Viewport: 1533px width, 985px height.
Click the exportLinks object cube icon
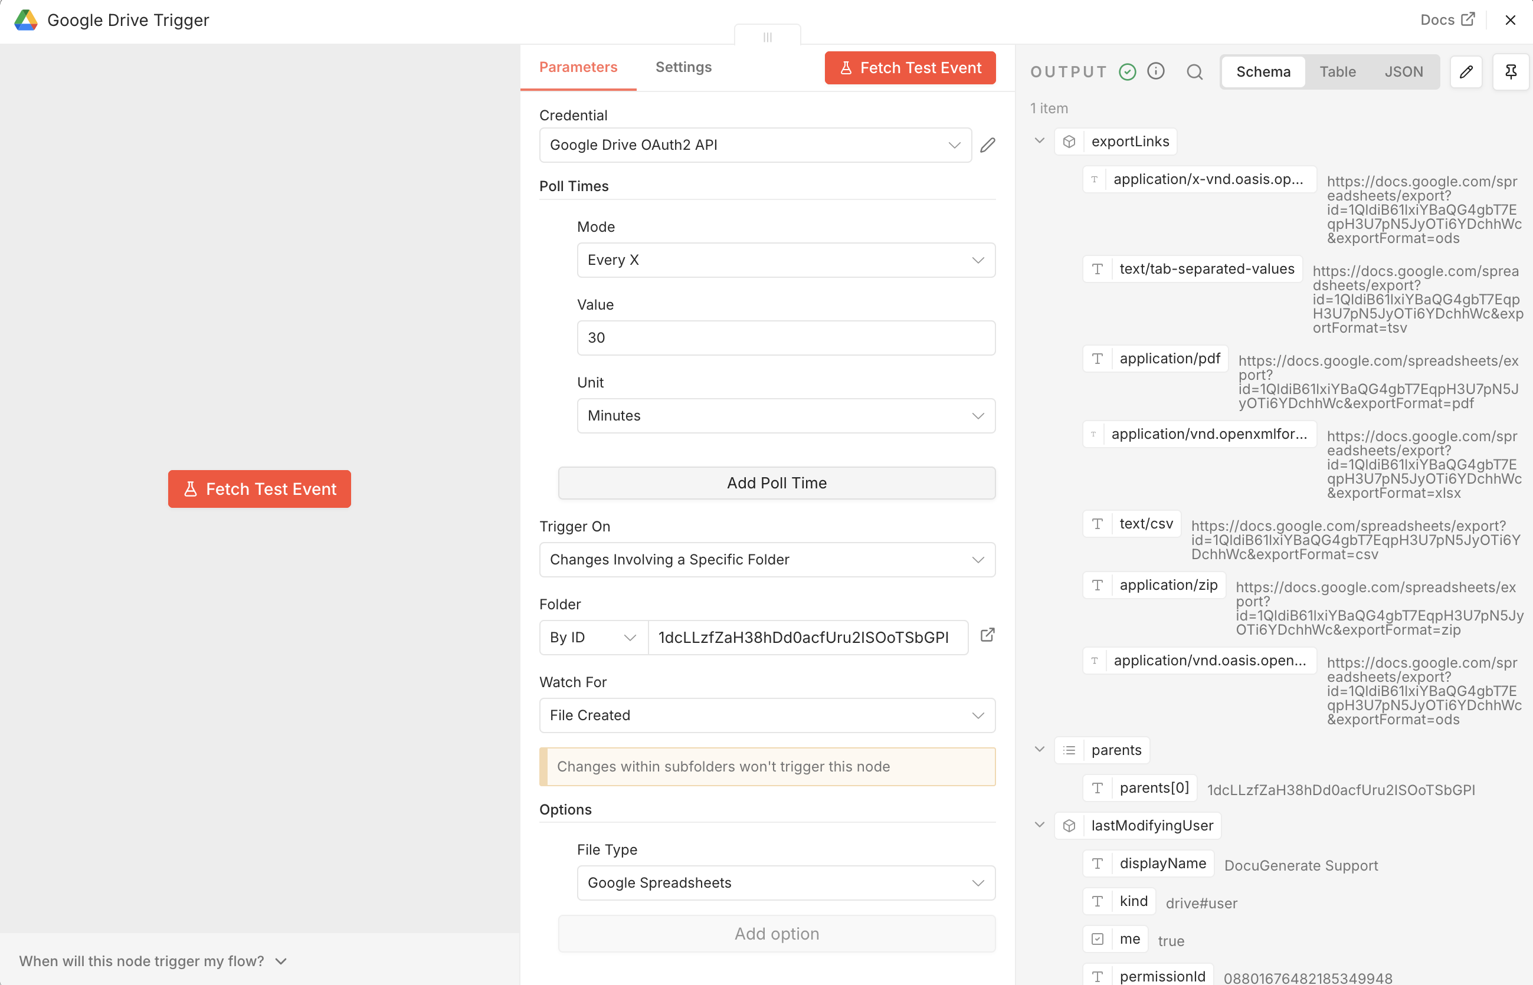[1069, 142]
